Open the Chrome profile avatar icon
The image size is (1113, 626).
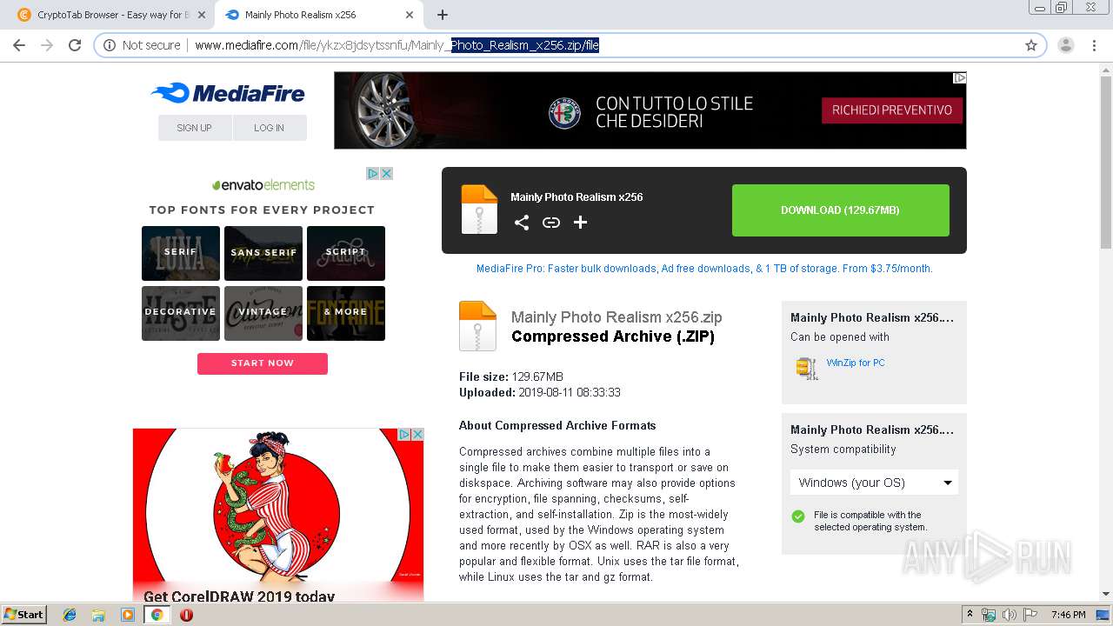click(x=1066, y=45)
